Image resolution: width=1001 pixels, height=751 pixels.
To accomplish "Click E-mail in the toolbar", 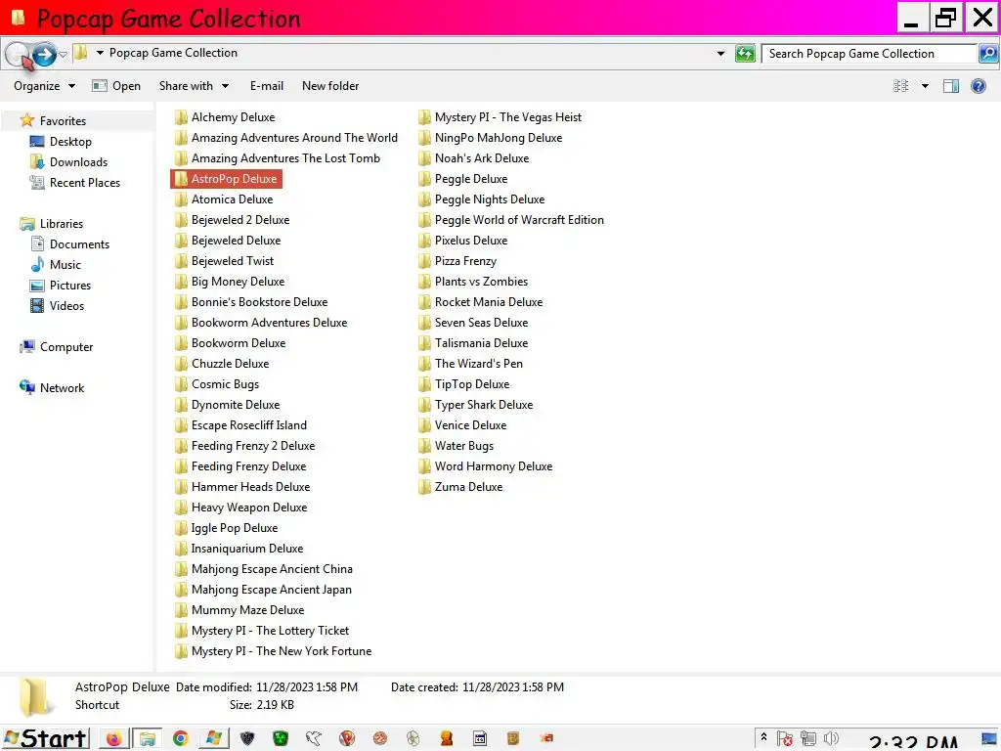I will pos(266,86).
